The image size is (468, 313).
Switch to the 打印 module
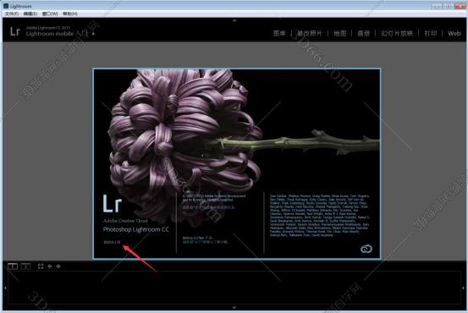pos(431,34)
